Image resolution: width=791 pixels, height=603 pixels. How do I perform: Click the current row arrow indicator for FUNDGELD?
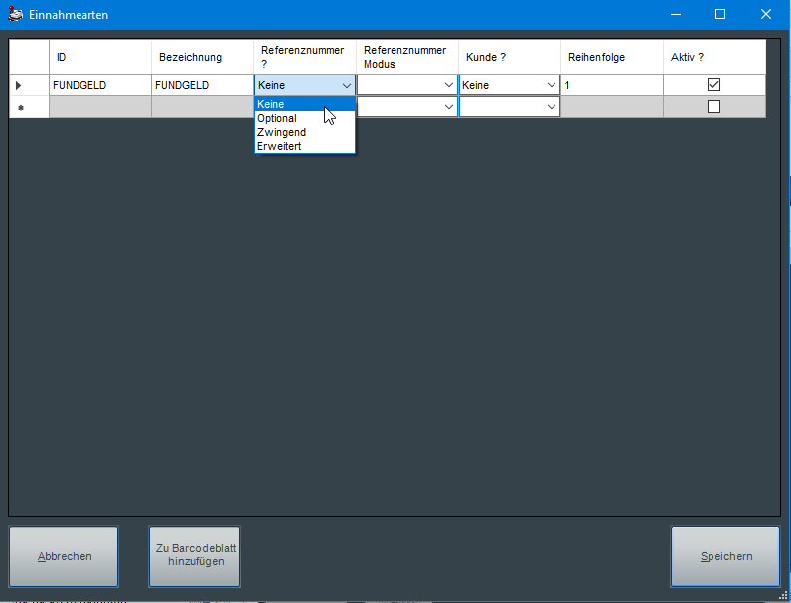pyautogui.click(x=19, y=86)
